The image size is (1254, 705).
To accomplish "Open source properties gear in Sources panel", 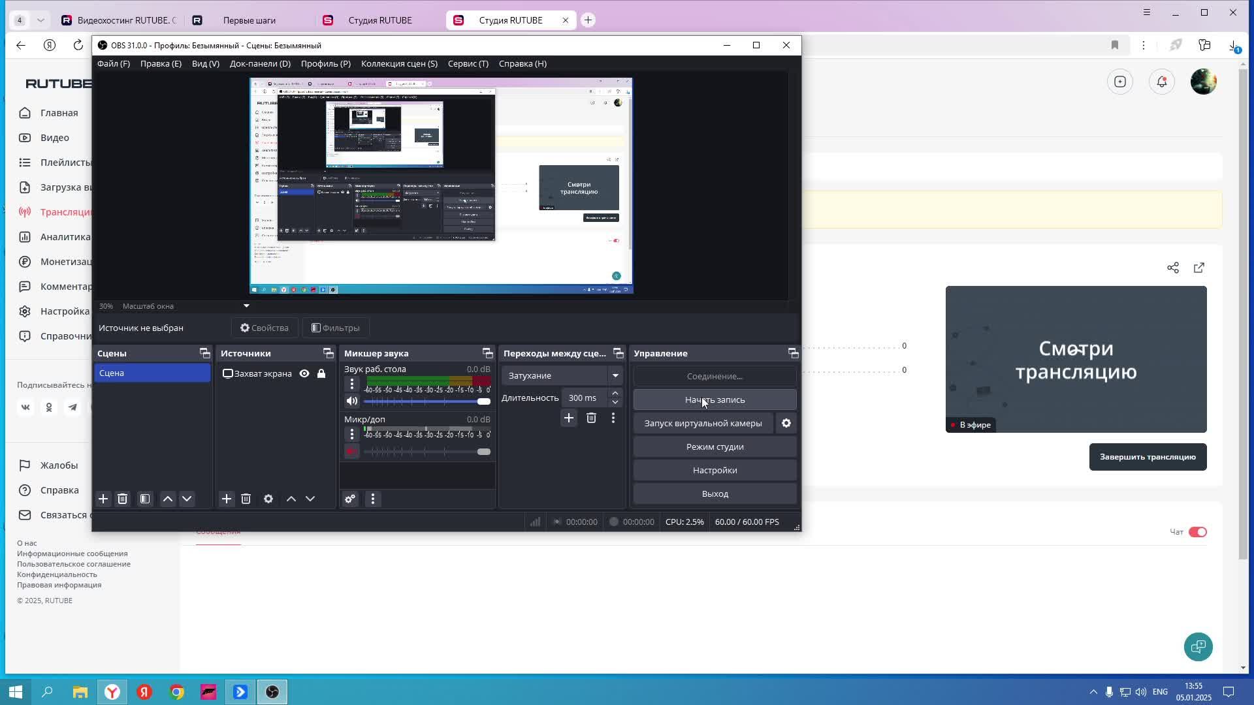I will 268,499.
